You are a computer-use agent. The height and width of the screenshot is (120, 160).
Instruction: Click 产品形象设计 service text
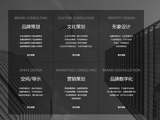[x=116, y=39]
